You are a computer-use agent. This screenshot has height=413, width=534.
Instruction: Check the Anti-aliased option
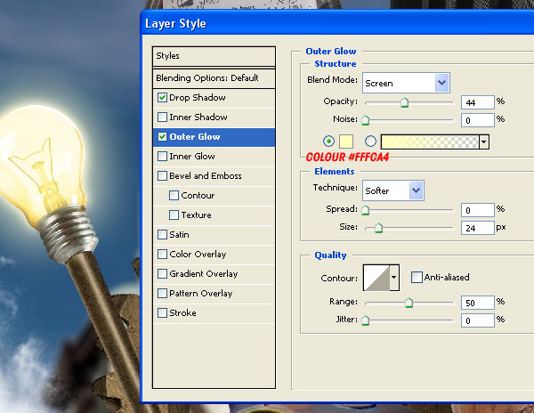[417, 278]
